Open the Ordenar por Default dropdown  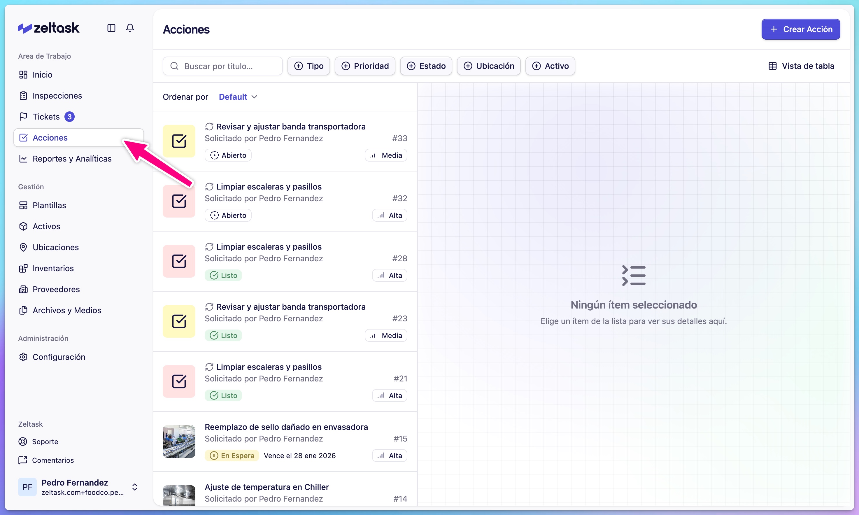pyautogui.click(x=237, y=97)
